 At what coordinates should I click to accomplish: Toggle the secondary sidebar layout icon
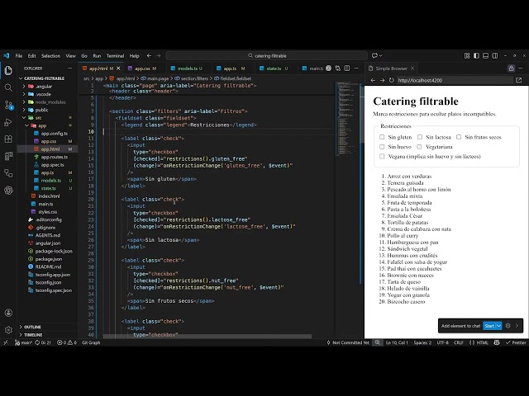[x=495, y=56]
